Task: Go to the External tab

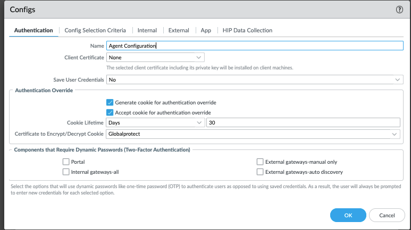Action: pos(179,31)
